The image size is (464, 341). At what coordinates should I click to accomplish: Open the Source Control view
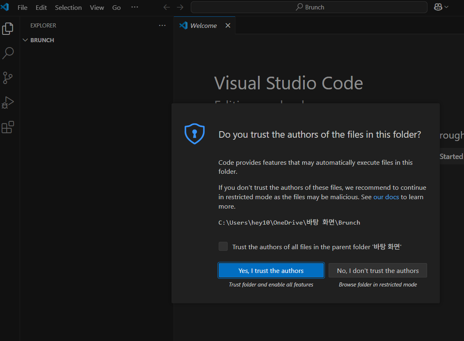pyautogui.click(x=8, y=78)
